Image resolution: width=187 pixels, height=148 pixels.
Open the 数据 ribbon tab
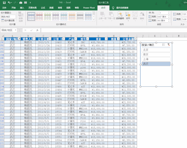coord(52,8)
